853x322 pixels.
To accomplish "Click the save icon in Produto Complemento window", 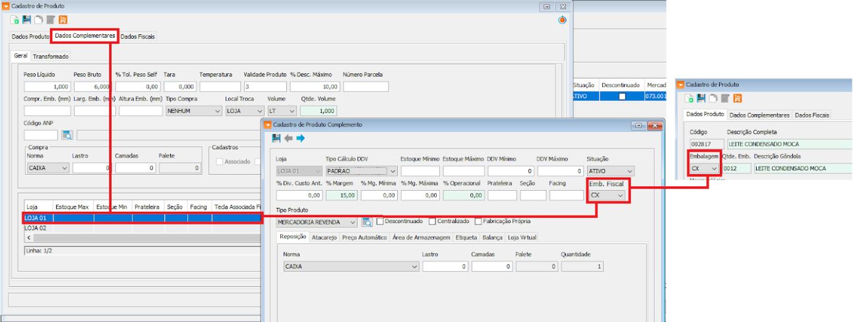I will (276, 138).
